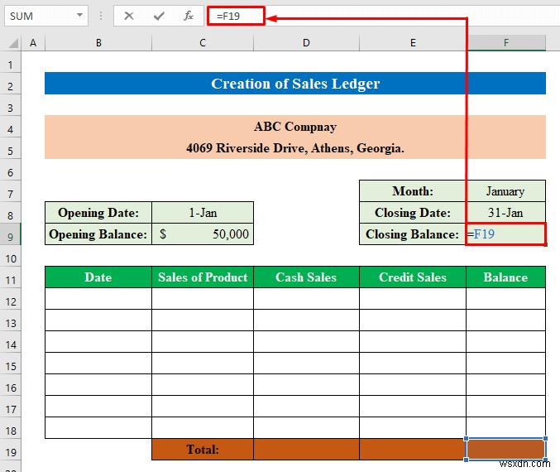The height and width of the screenshot is (472, 560).
Task: Click the formula bar expand dots handle
Action: click(x=101, y=16)
